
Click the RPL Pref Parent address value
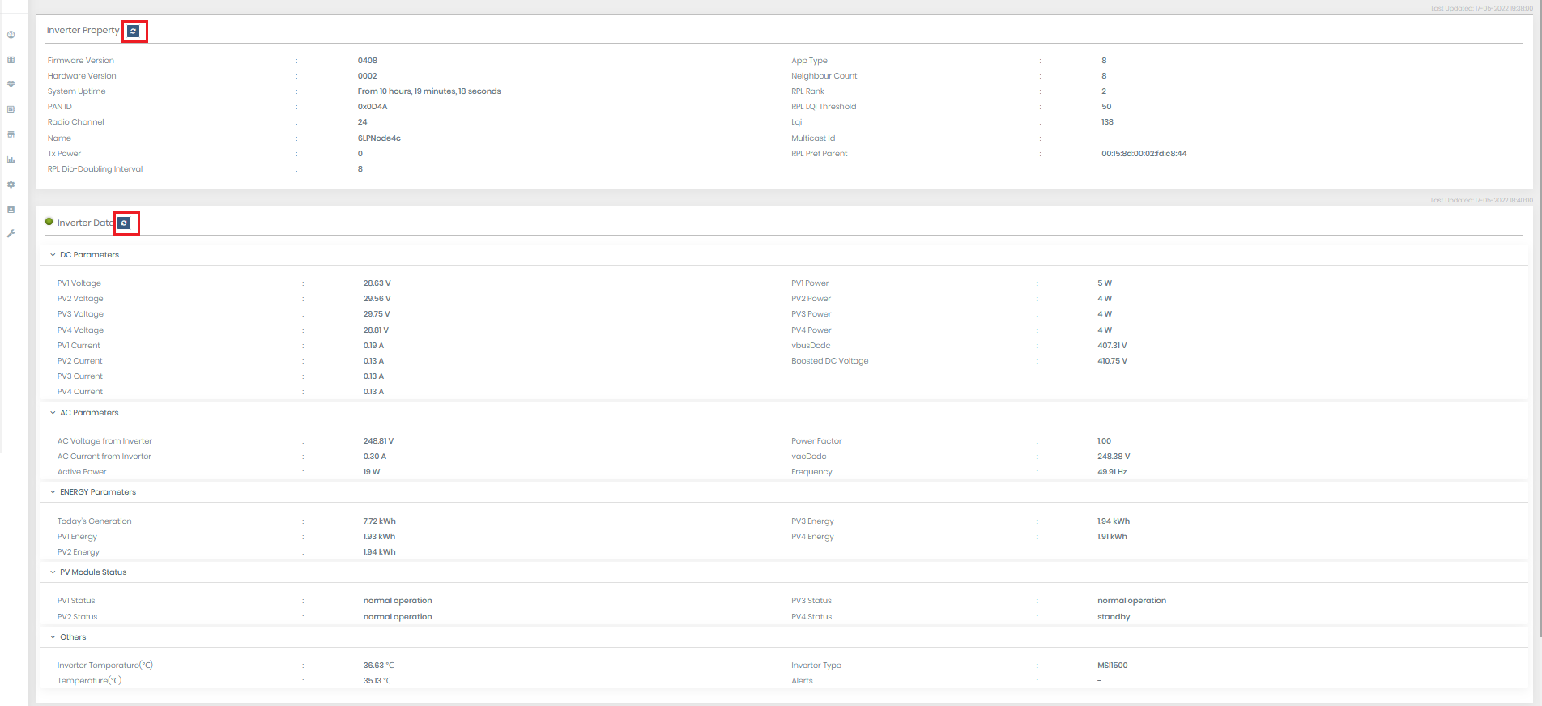point(1144,154)
